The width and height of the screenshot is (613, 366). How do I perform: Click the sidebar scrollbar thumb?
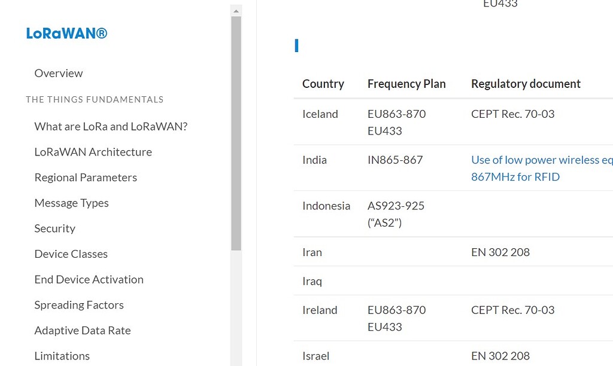(x=235, y=132)
